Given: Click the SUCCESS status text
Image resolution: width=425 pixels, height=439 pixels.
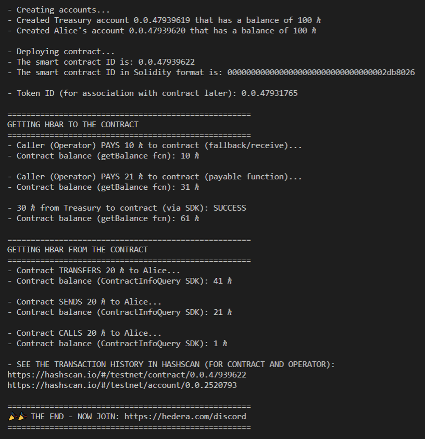Looking at the screenshot, I should (x=230, y=208).
